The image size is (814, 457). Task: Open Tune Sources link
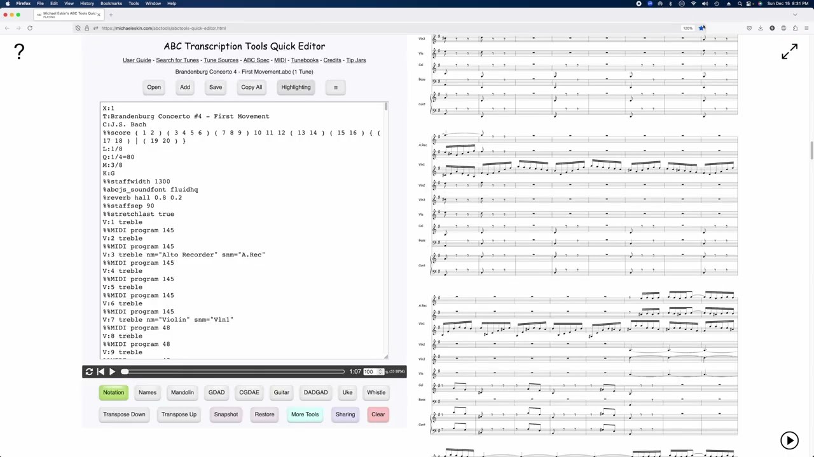(x=221, y=60)
